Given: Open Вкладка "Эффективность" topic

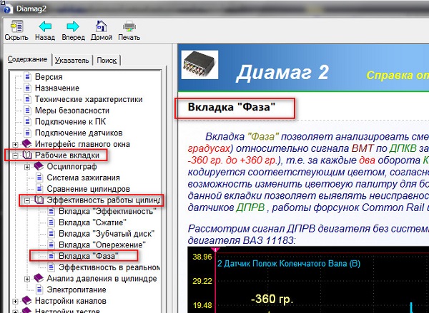Looking at the screenshot, I should pyautogui.click(x=107, y=211).
